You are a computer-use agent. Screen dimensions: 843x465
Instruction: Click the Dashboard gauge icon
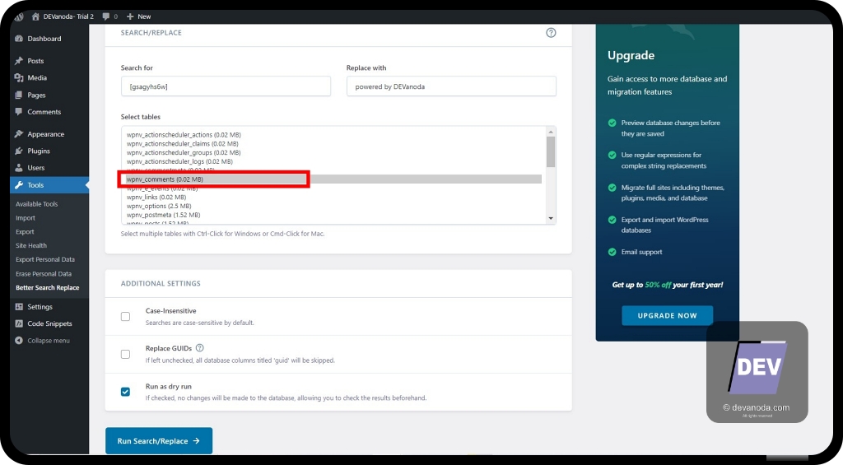point(19,39)
